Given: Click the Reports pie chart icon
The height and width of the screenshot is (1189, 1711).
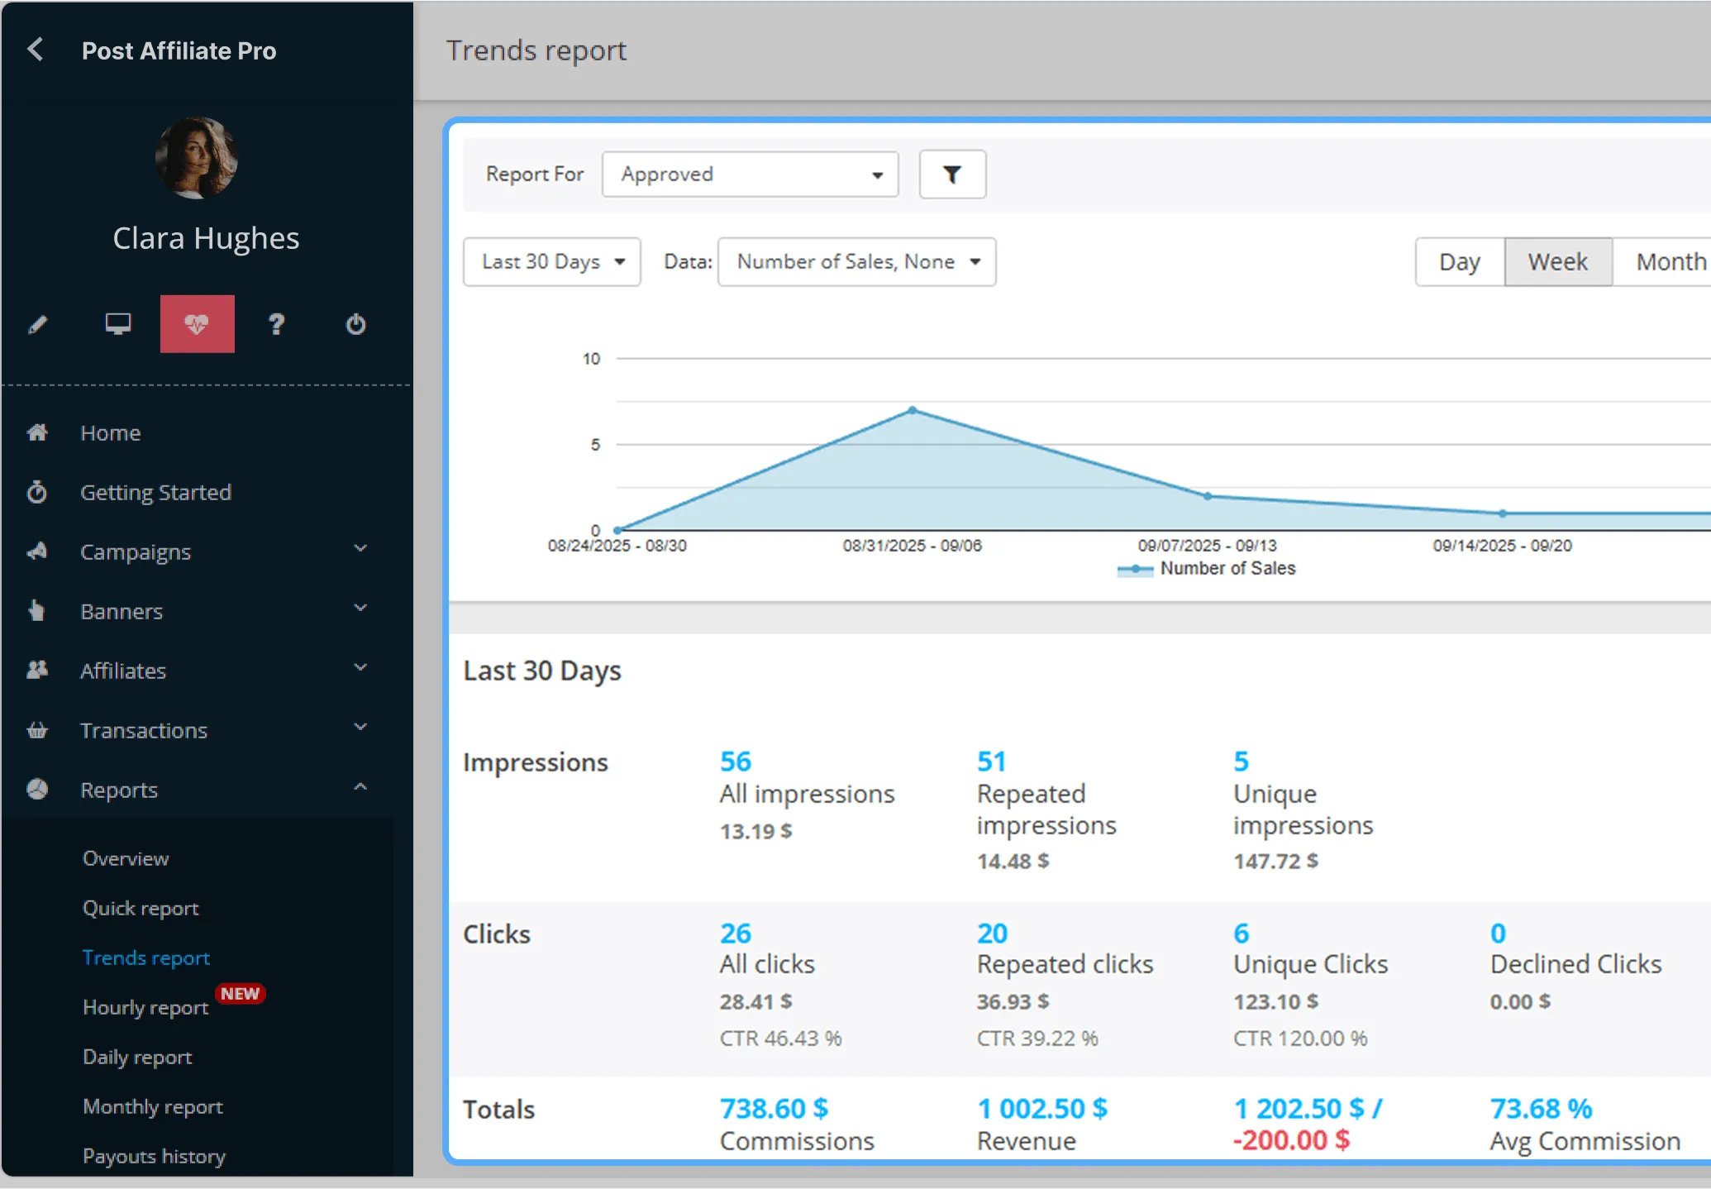Looking at the screenshot, I should (x=37, y=790).
